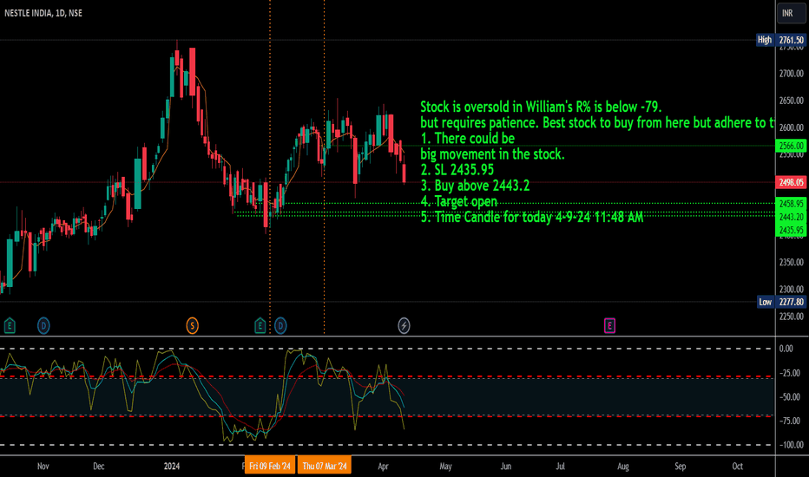Click the Oct label on time axis
Image resolution: width=809 pixels, height=477 pixels.
pos(738,467)
